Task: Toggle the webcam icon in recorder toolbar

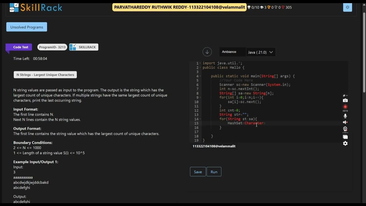Action: (345, 129)
